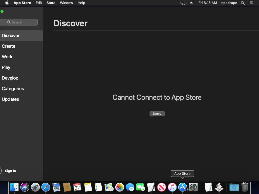Select Discover in the sidebar

pyautogui.click(x=21, y=36)
